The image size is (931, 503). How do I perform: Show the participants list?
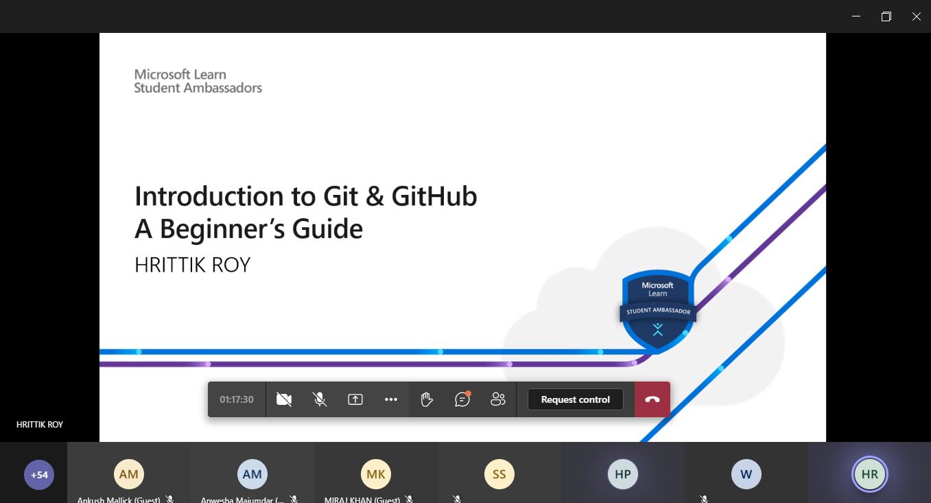coord(498,399)
